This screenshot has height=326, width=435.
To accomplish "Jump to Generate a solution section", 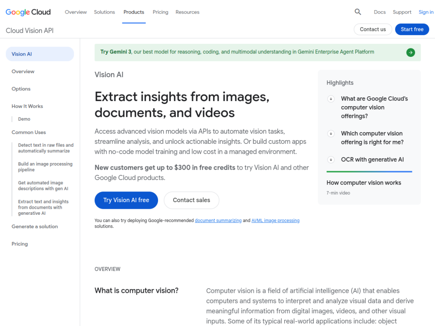I will [x=35, y=227].
